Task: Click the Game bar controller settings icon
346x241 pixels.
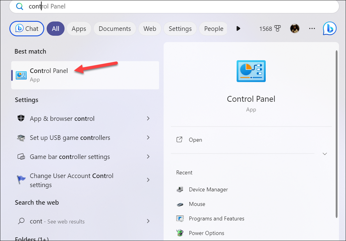Action: tap(21, 157)
